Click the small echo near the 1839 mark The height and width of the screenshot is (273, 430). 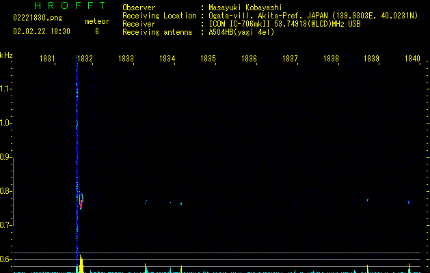[368, 200]
